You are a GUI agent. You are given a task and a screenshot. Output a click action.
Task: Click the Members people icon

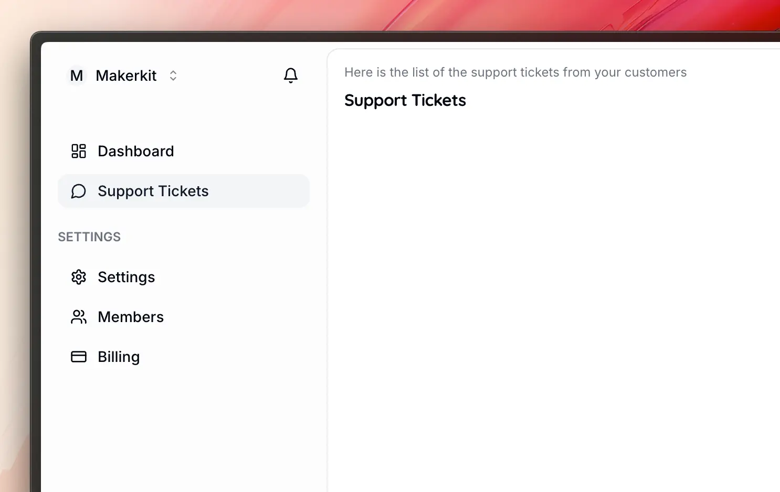(79, 317)
